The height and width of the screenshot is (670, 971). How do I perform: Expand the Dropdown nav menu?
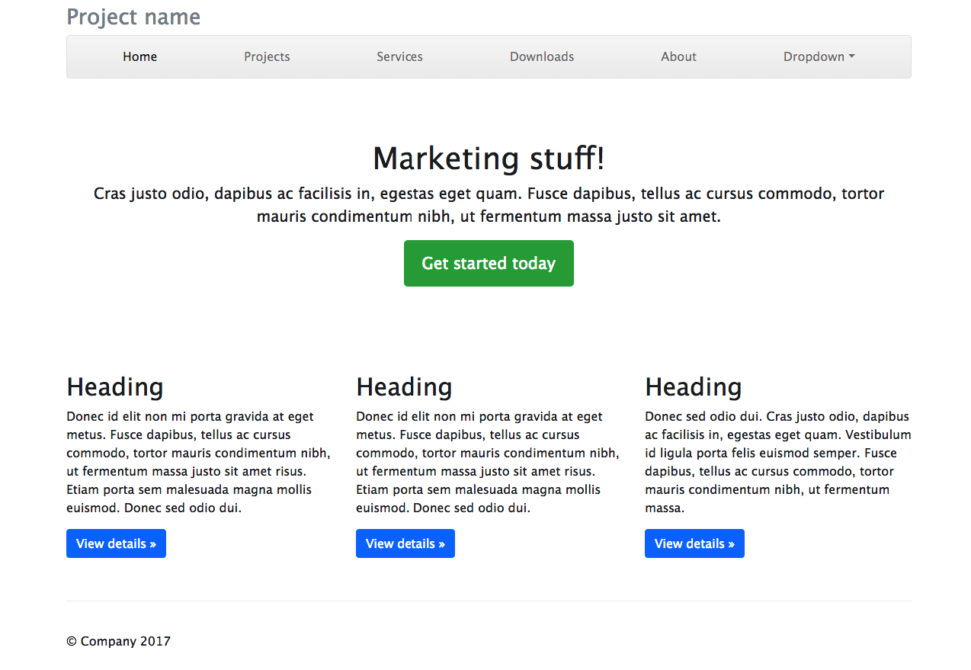coord(813,56)
